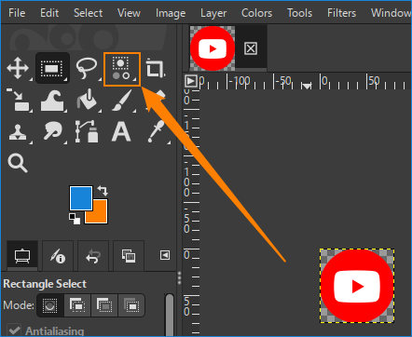The height and width of the screenshot is (337, 412).
Task: Open the blue foreground color swatch
Action: point(80,197)
